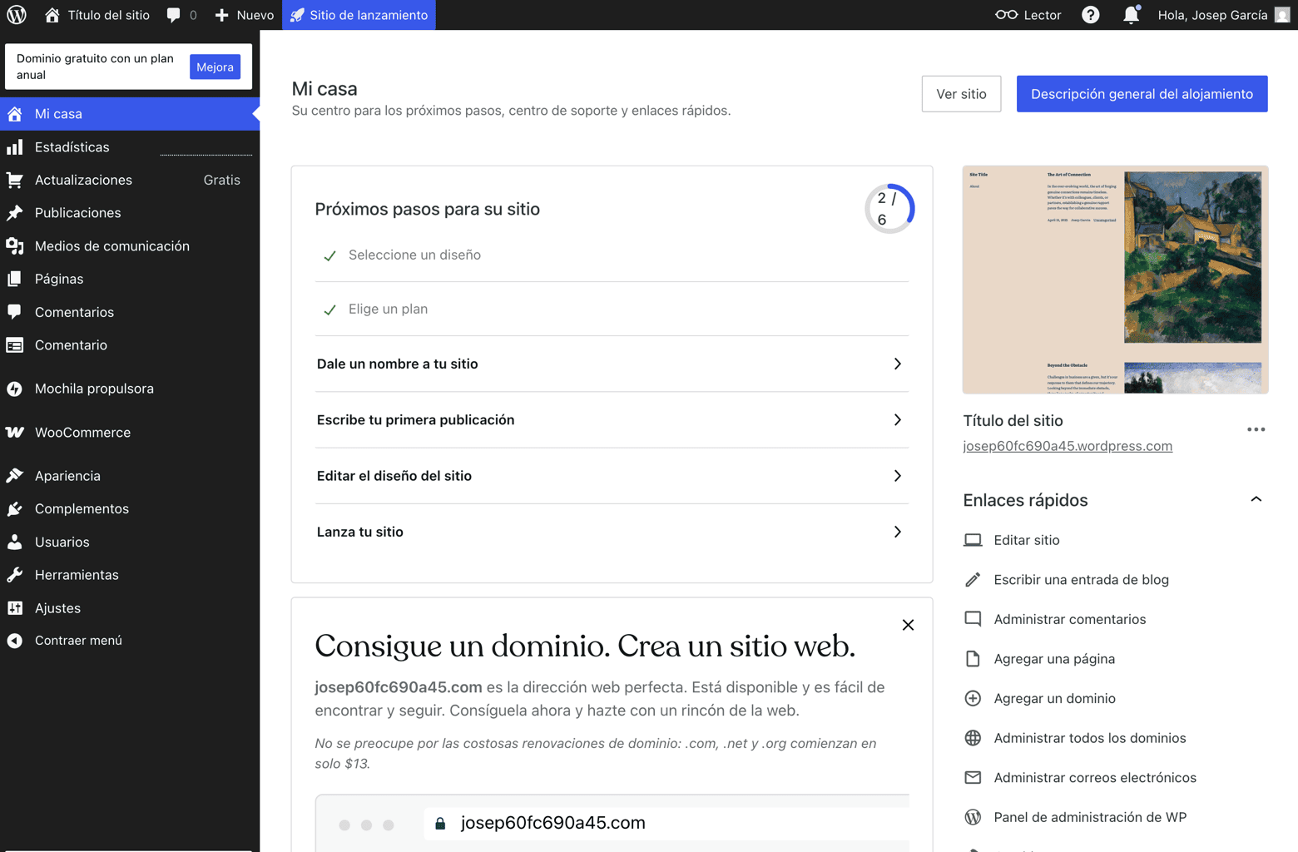1298x852 pixels.
Task: Open the comments bubble icon in the top bar
Action: tap(173, 15)
